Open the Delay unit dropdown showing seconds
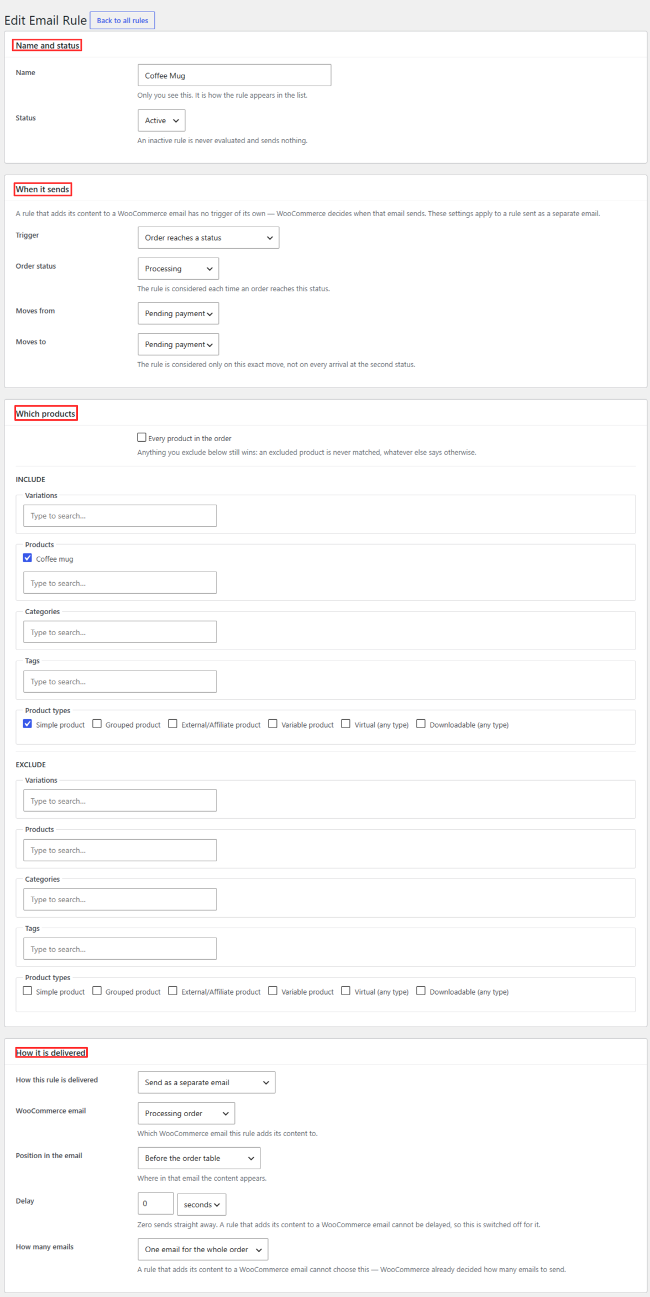The image size is (650, 1297). (201, 1205)
